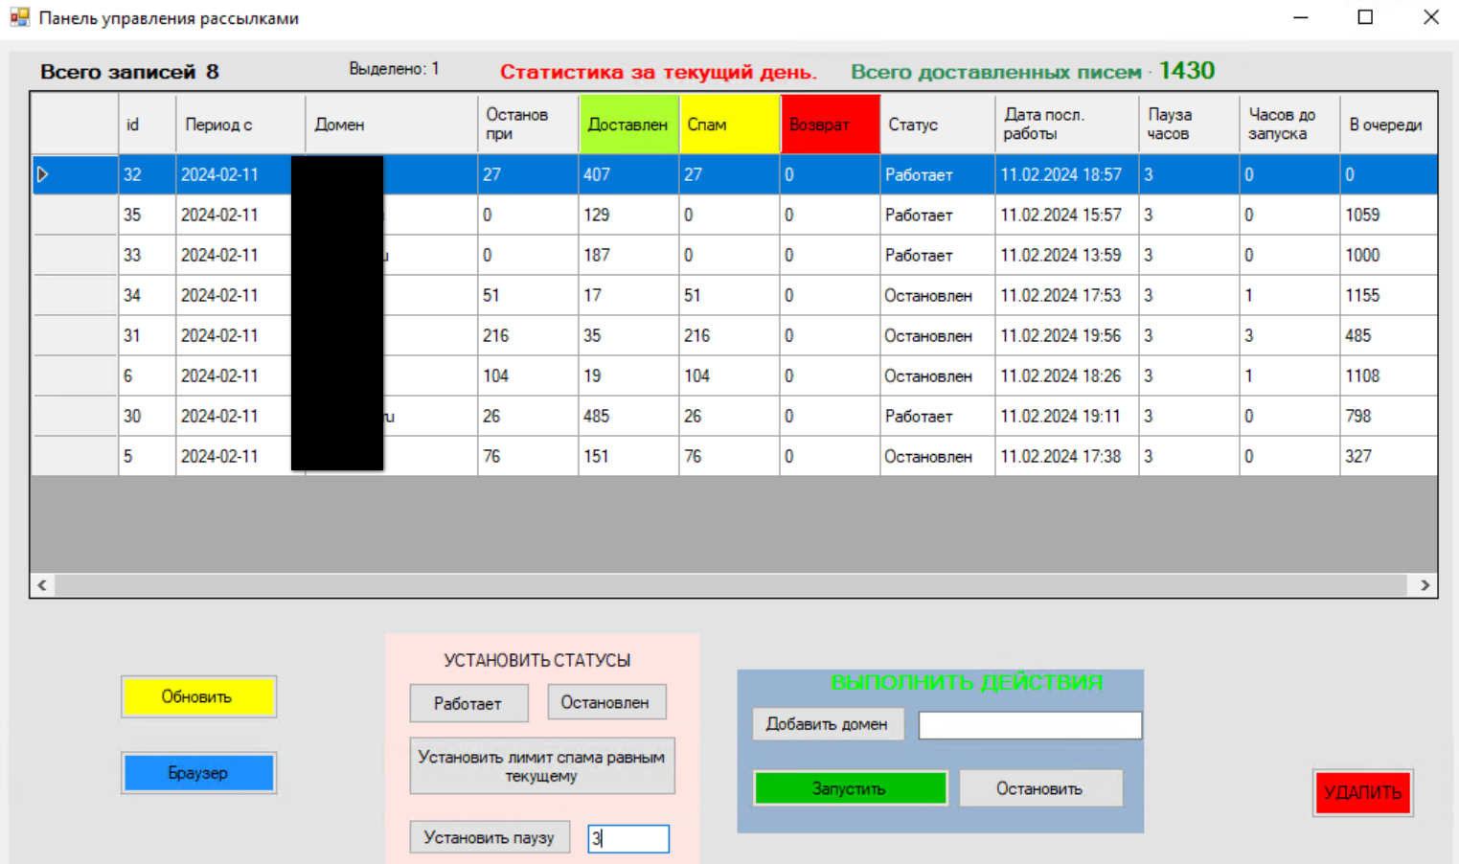This screenshot has width=1459, height=864.
Task: Click the application icon in the title bar
Action: click(19, 17)
